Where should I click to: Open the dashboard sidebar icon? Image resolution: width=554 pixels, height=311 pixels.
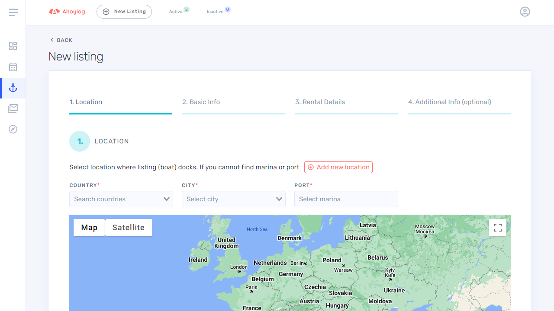click(x=13, y=46)
